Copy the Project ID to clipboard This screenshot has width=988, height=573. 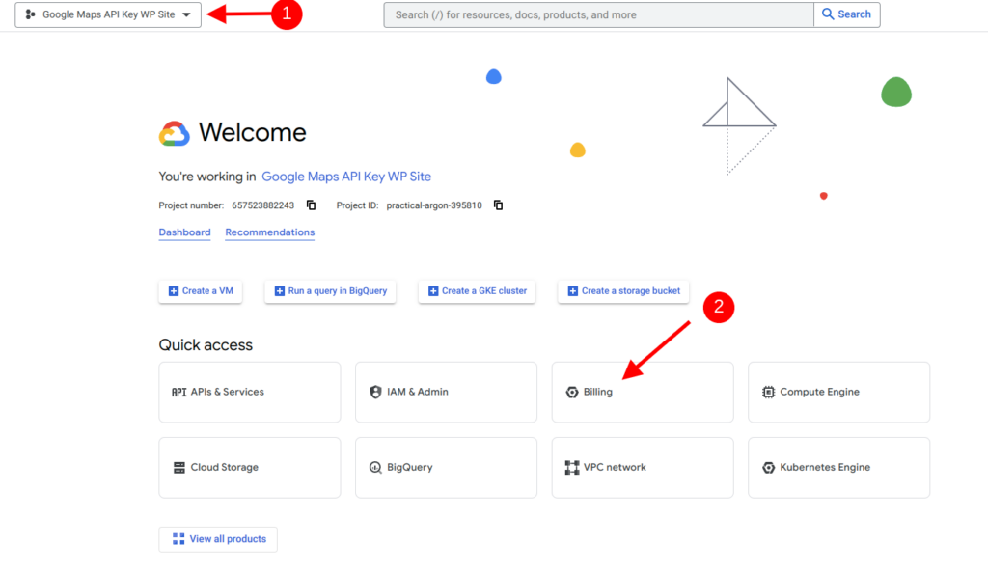pos(498,205)
